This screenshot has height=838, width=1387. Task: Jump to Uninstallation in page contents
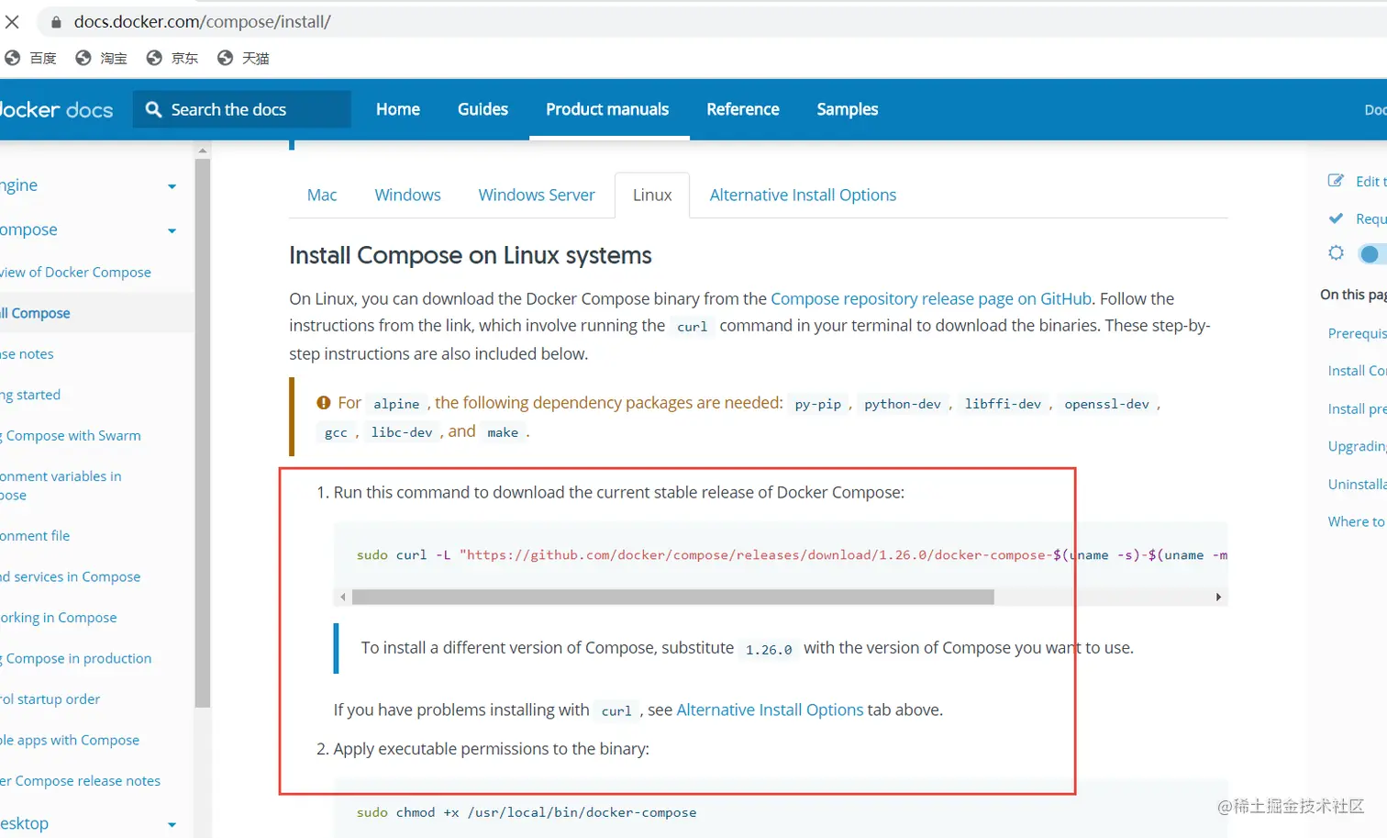pos(1358,484)
